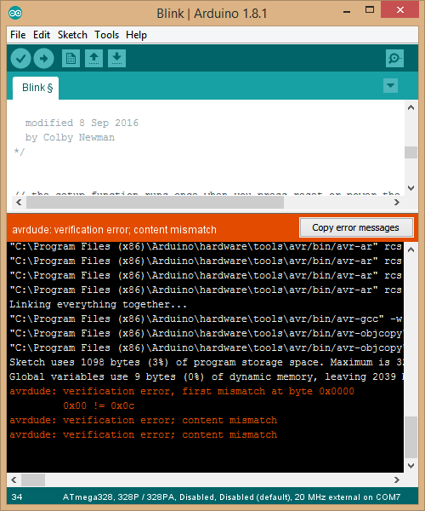Click the 'modified 8 Sep 2016' comment line
This screenshot has height=511, width=425.
click(x=82, y=123)
